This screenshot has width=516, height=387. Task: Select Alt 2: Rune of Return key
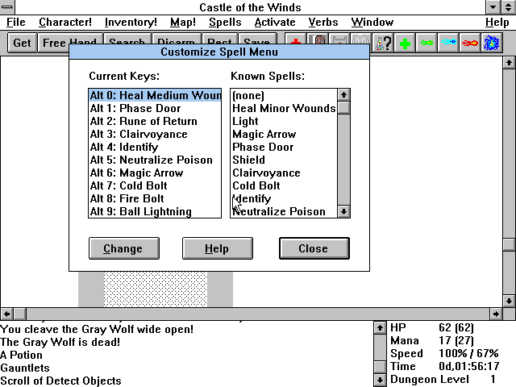point(155,121)
